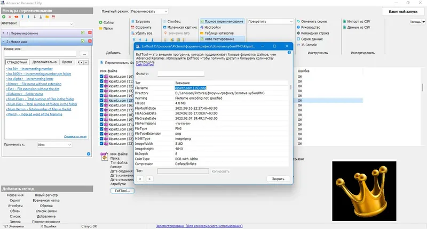This screenshot has height=229, width=427.
Task: Click Сохранить in the ribbon
Action: pos(141,28)
